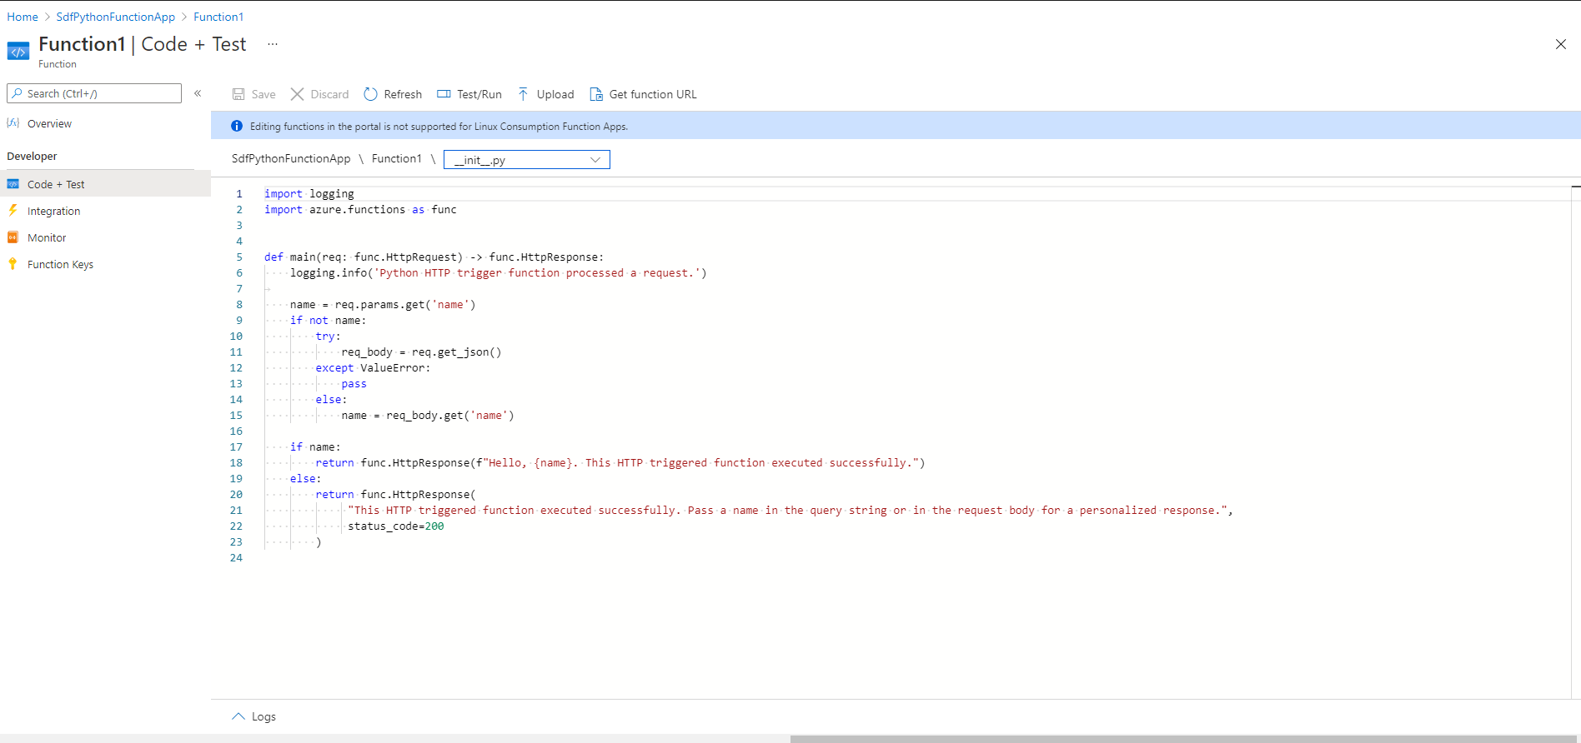Click the Integration lightning bolt icon
Image resolution: width=1581 pixels, height=743 pixels.
[13, 211]
